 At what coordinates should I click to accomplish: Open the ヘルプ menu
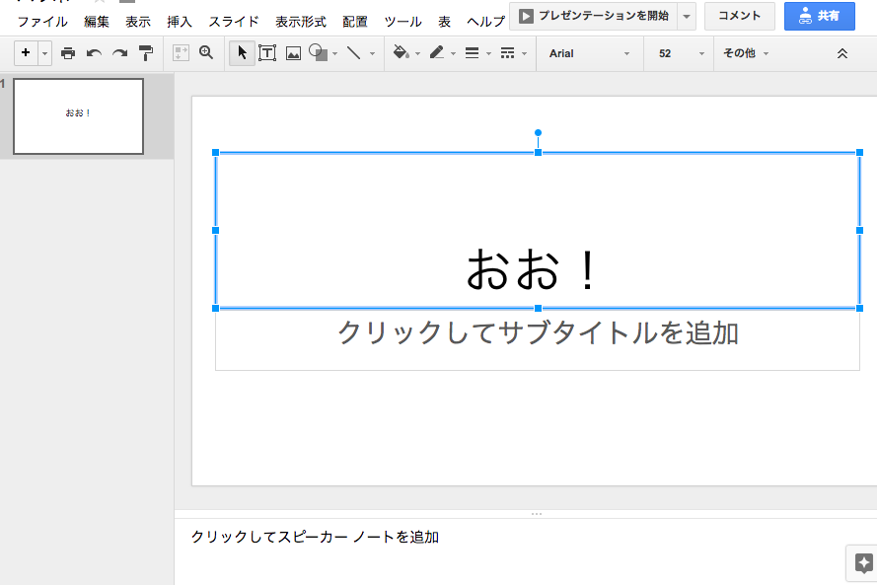[x=485, y=22]
